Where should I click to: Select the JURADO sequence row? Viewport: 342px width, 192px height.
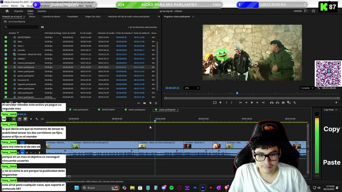(x=80, y=59)
